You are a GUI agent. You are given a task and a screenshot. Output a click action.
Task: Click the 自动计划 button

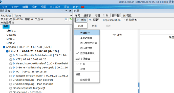[x=132, y=20]
